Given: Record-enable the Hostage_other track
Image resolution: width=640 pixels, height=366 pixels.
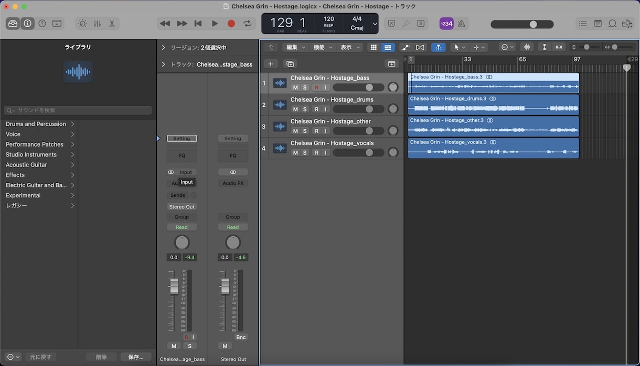Looking at the screenshot, I should [316, 131].
